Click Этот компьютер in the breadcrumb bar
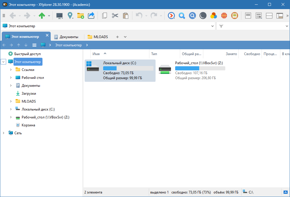The height and width of the screenshot is (197, 290). [69, 45]
